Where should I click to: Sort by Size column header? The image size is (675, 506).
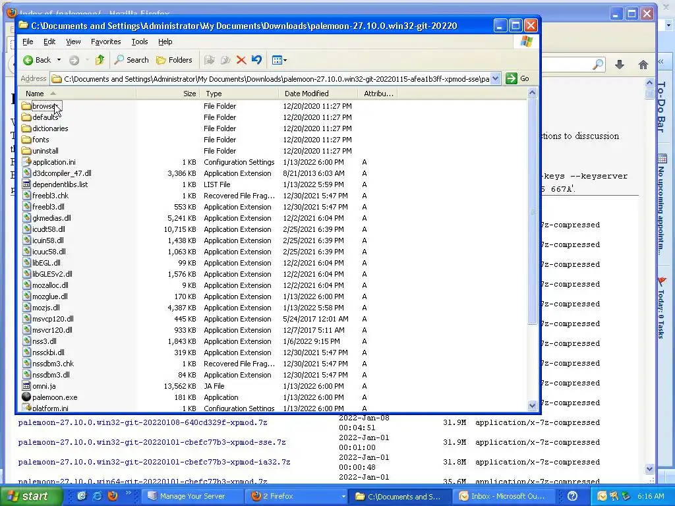tap(168, 94)
